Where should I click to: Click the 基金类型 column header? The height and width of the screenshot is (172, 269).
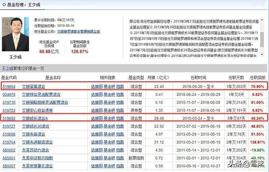tap(136, 78)
